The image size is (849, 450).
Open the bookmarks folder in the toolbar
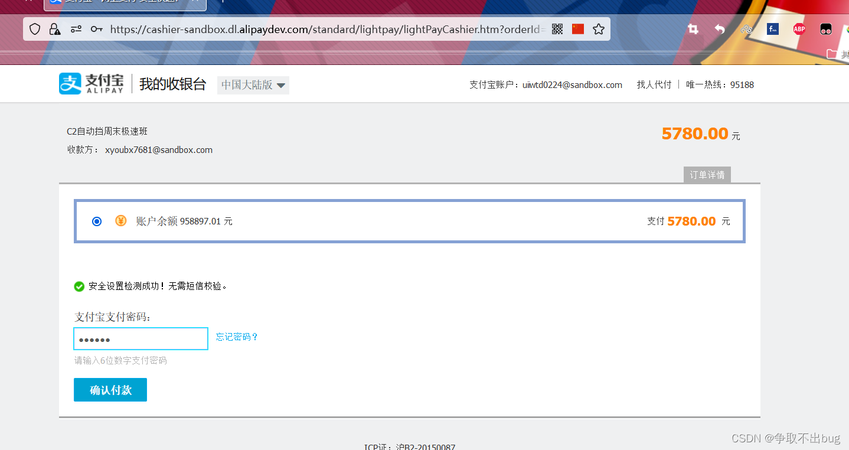[837, 54]
